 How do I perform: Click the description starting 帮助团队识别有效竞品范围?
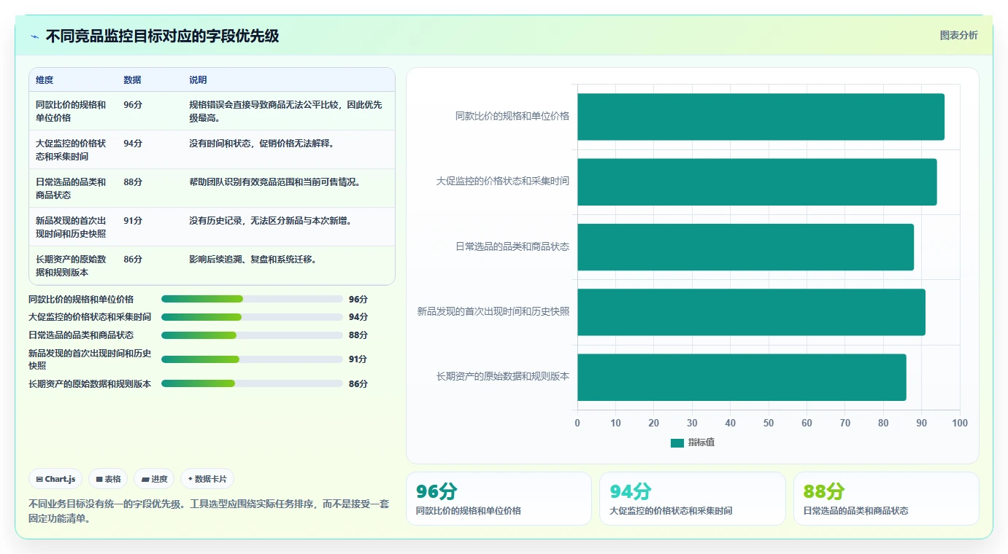coord(274,182)
